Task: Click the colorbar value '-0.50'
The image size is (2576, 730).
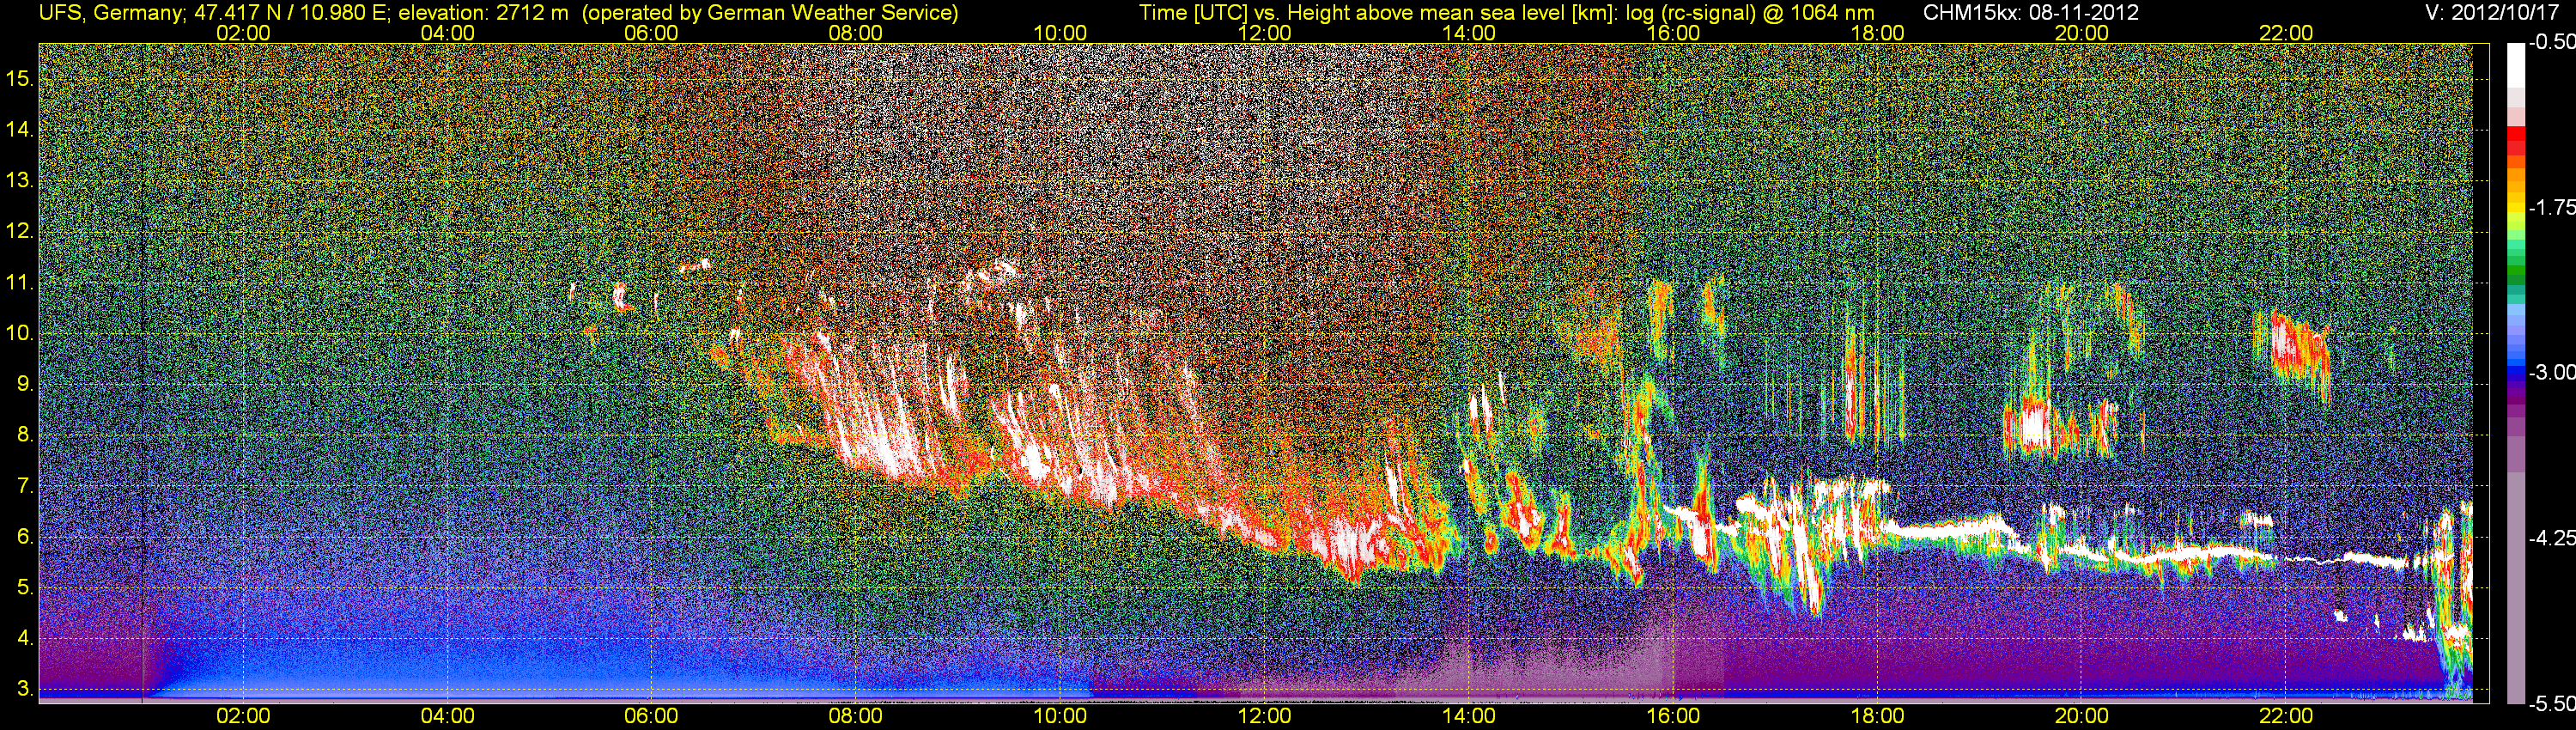Action: coord(2551,43)
